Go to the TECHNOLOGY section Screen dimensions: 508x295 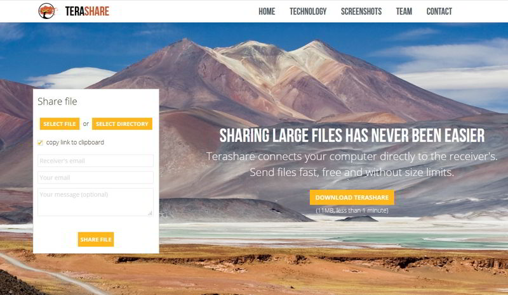point(308,11)
